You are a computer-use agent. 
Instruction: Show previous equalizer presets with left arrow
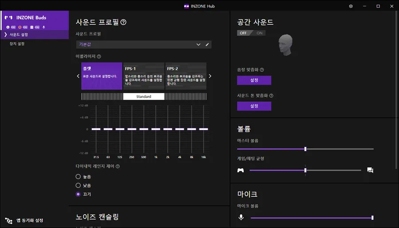point(78,76)
